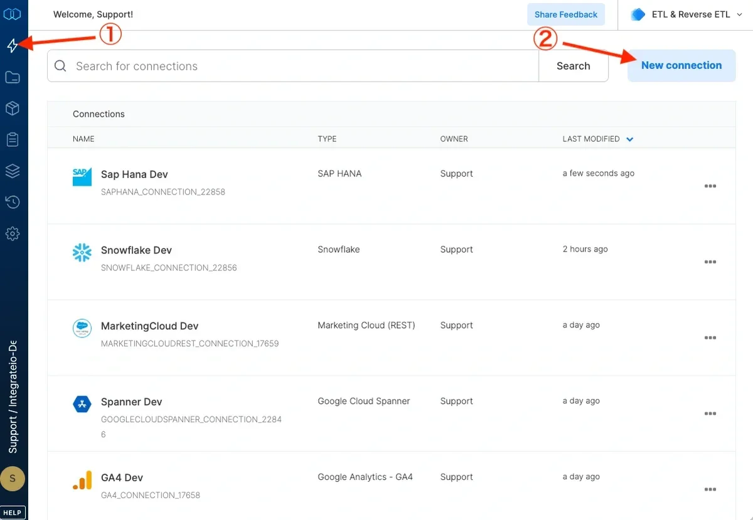Open the clipboard jobs icon in sidebar
Viewport: 753px width, 520px height.
[13, 139]
